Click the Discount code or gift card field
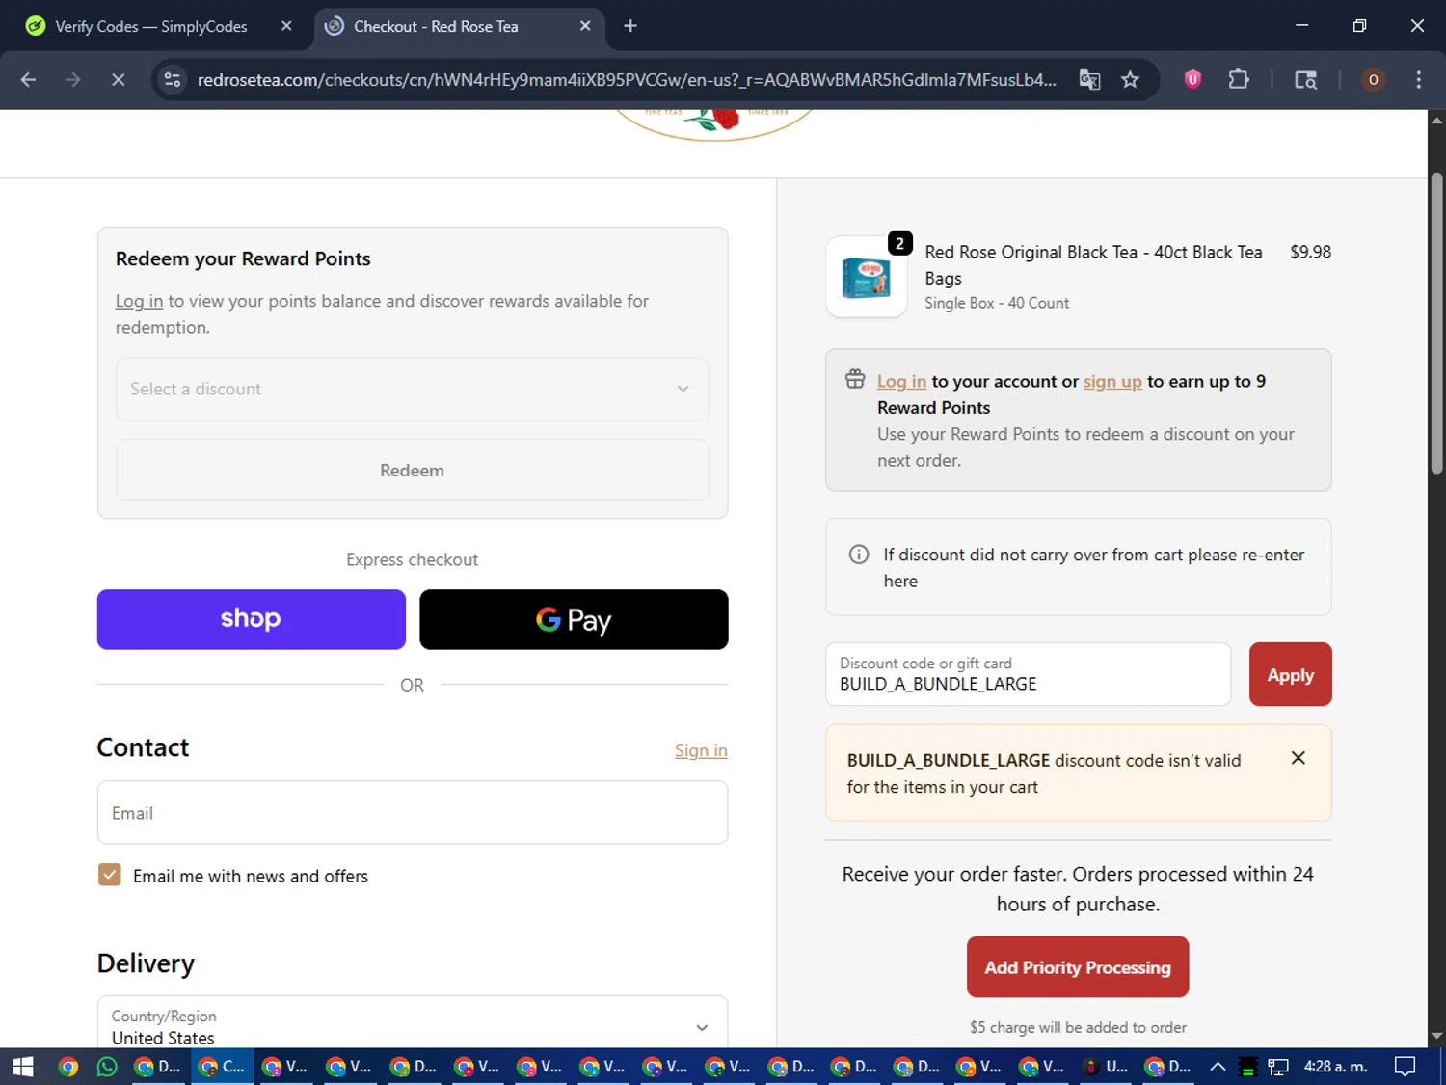The image size is (1446, 1085). [1029, 674]
